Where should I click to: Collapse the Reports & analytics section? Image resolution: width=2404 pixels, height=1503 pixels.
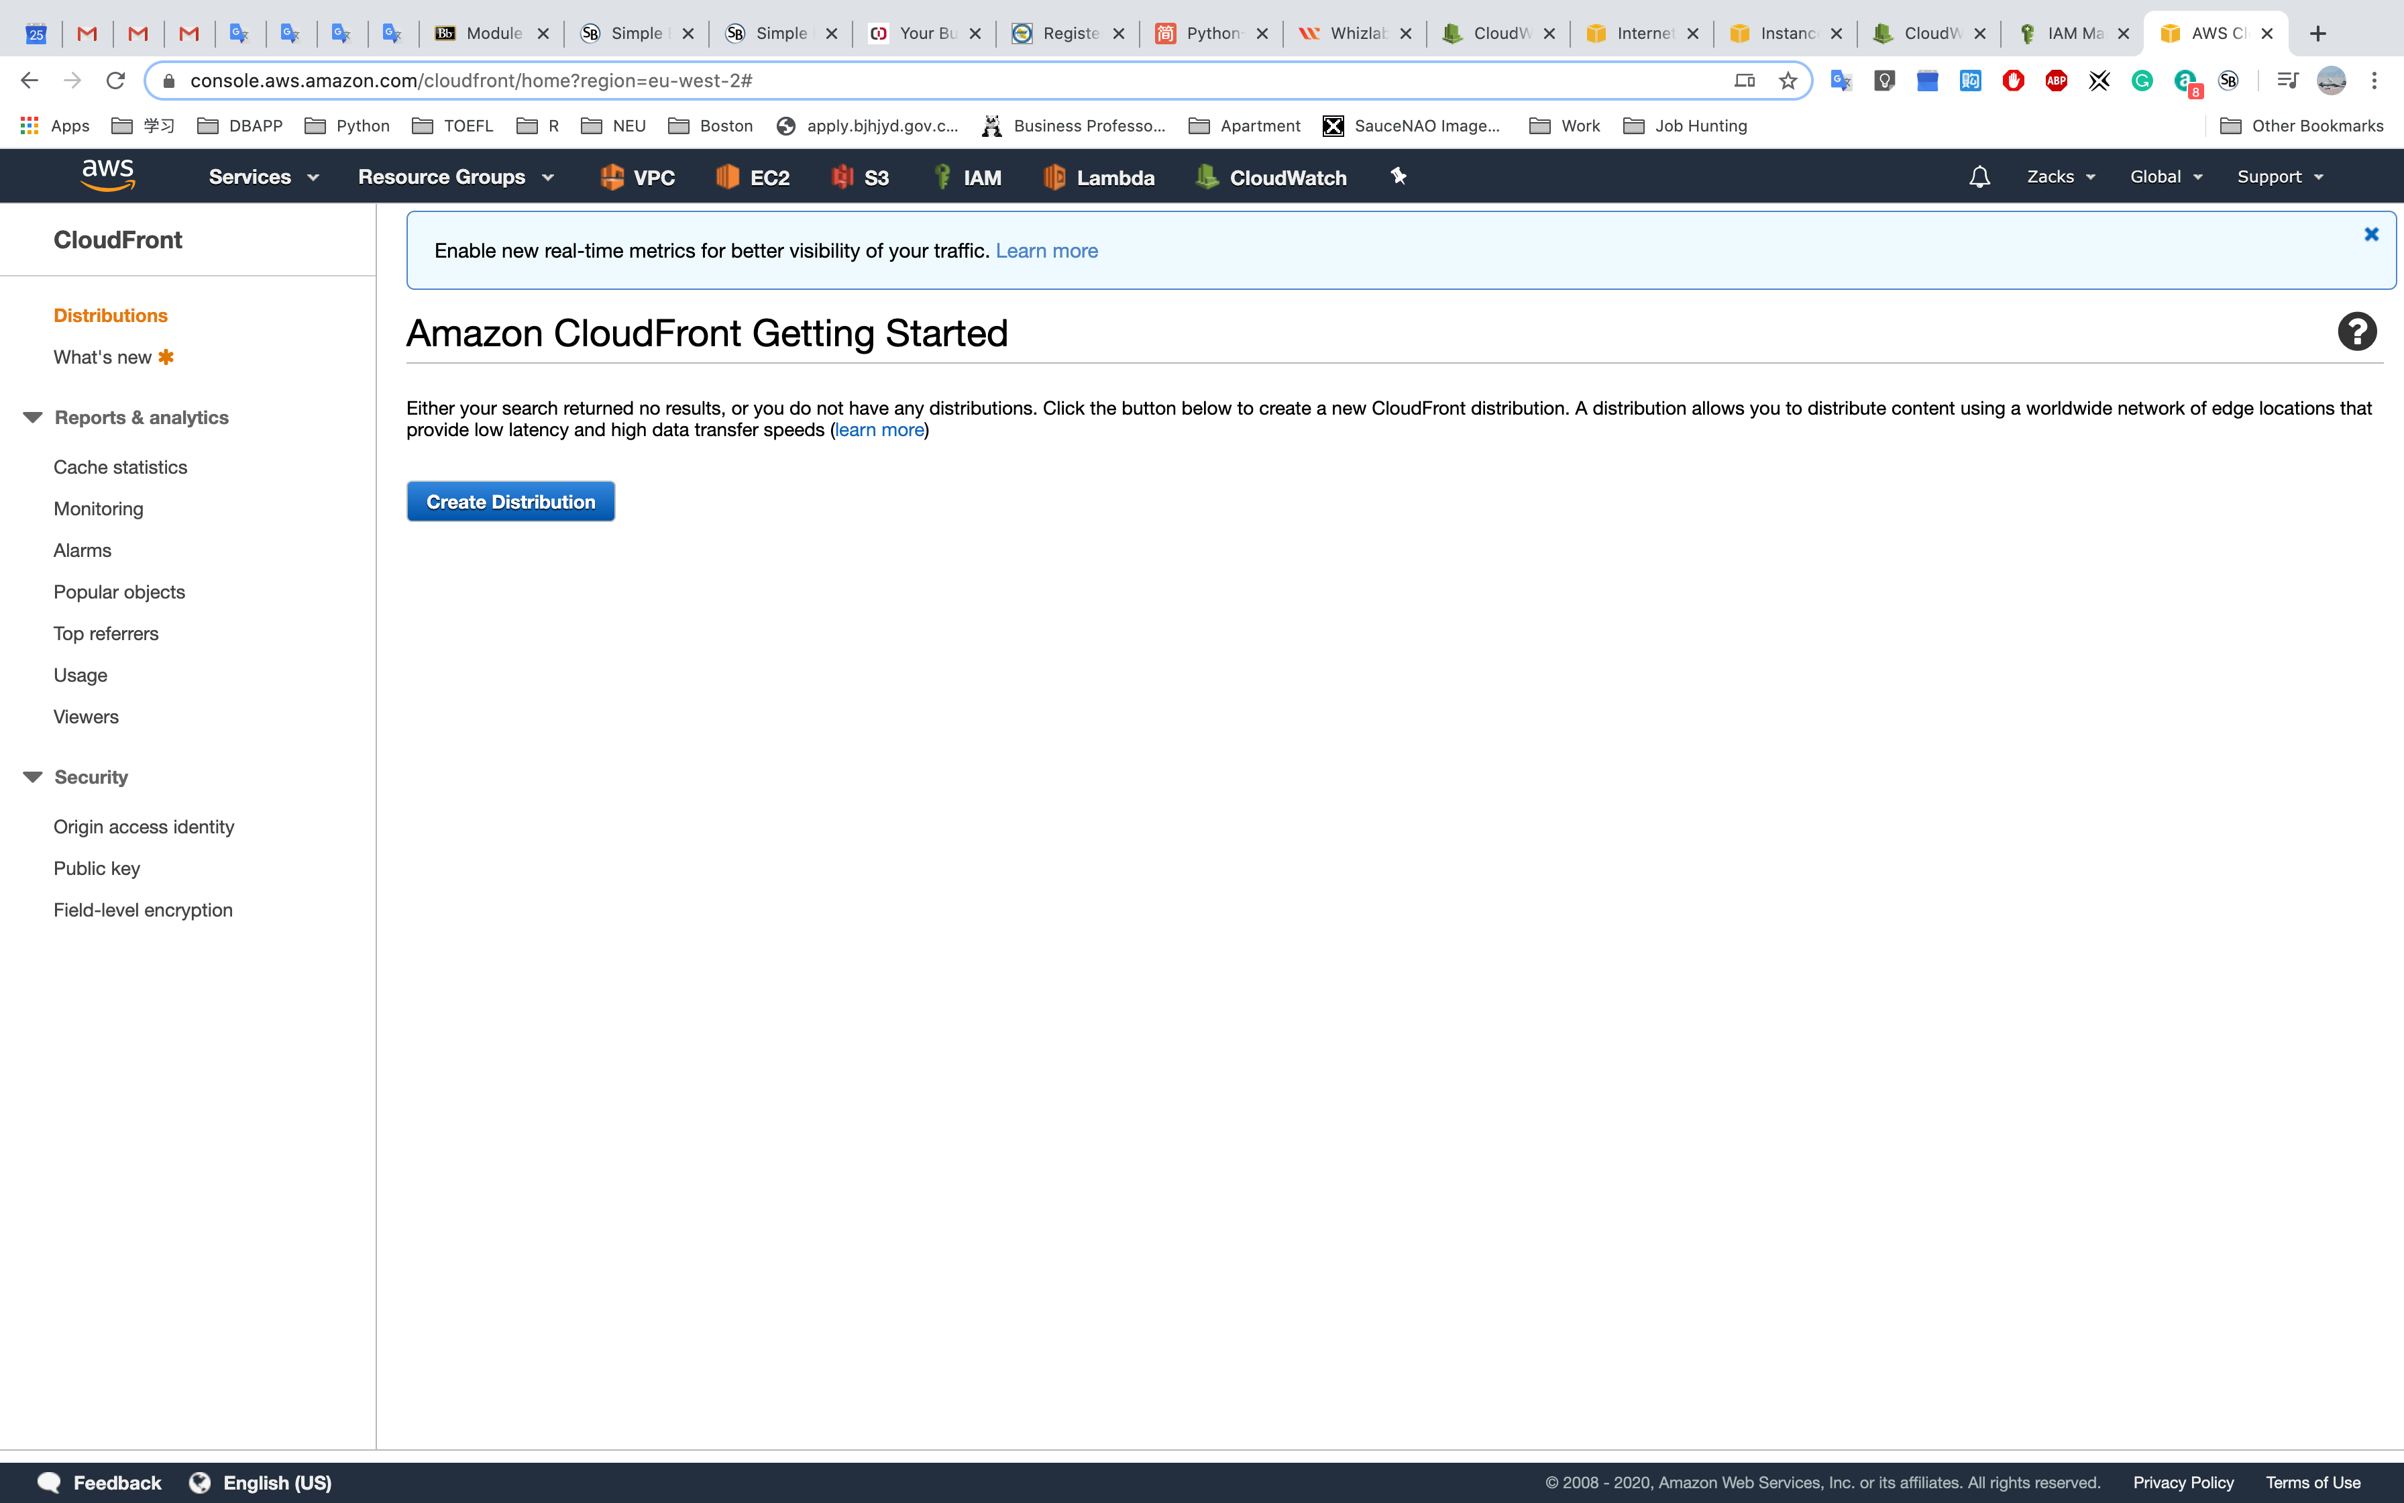[33, 417]
